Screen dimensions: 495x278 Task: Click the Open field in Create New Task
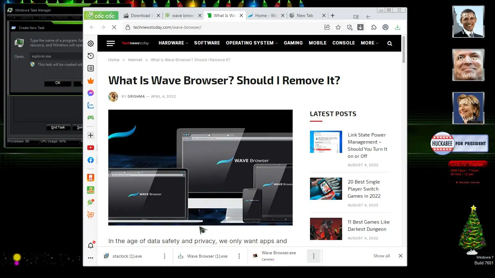point(57,56)
